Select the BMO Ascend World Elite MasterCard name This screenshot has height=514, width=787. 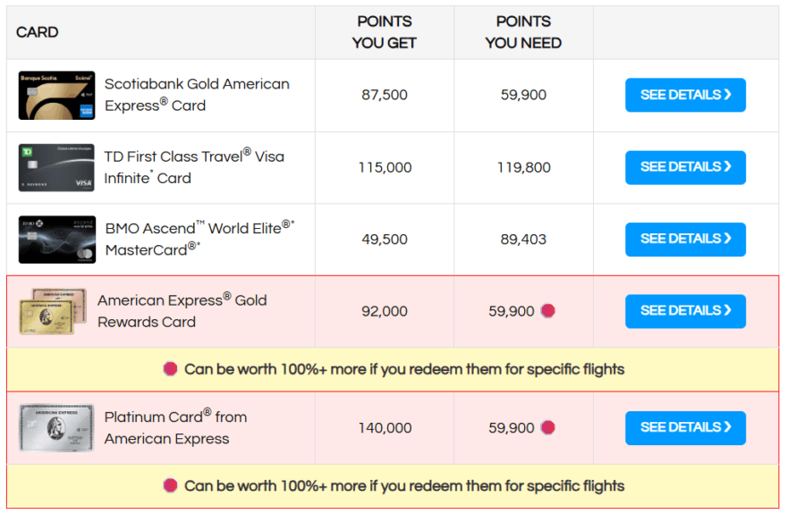[200, 239]
